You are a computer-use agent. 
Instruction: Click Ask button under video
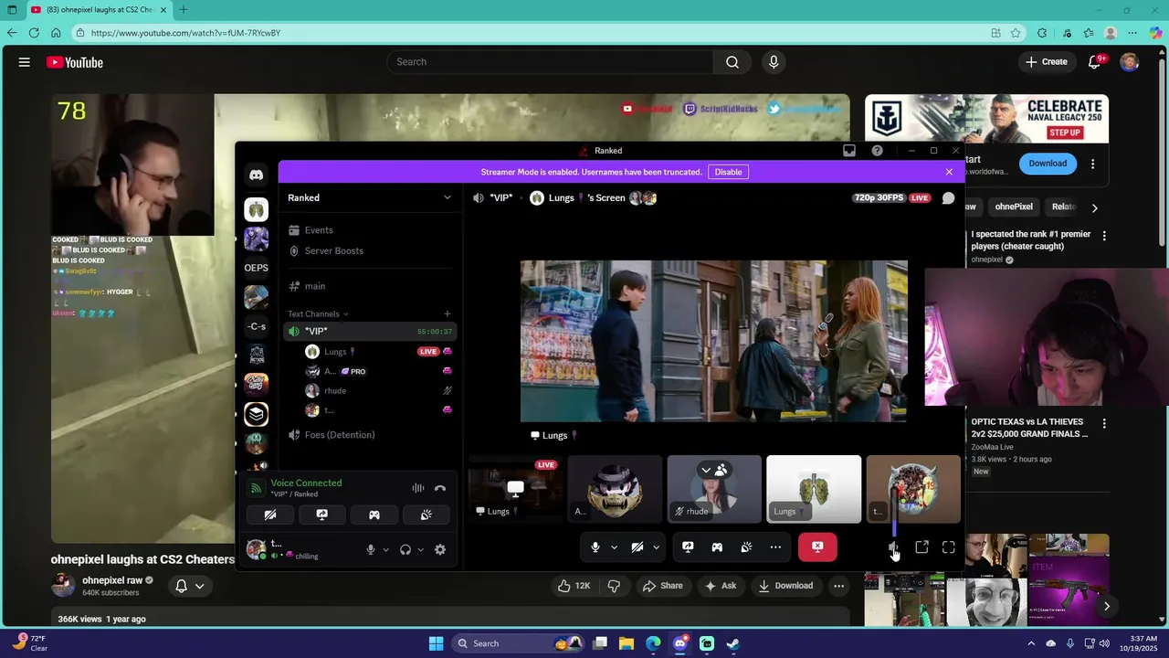coord(719,586)
